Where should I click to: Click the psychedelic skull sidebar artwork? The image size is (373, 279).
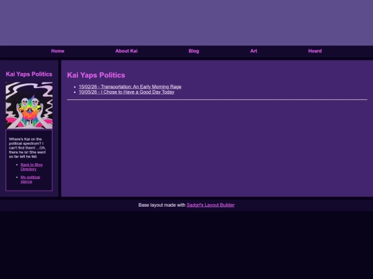(29, 105)
